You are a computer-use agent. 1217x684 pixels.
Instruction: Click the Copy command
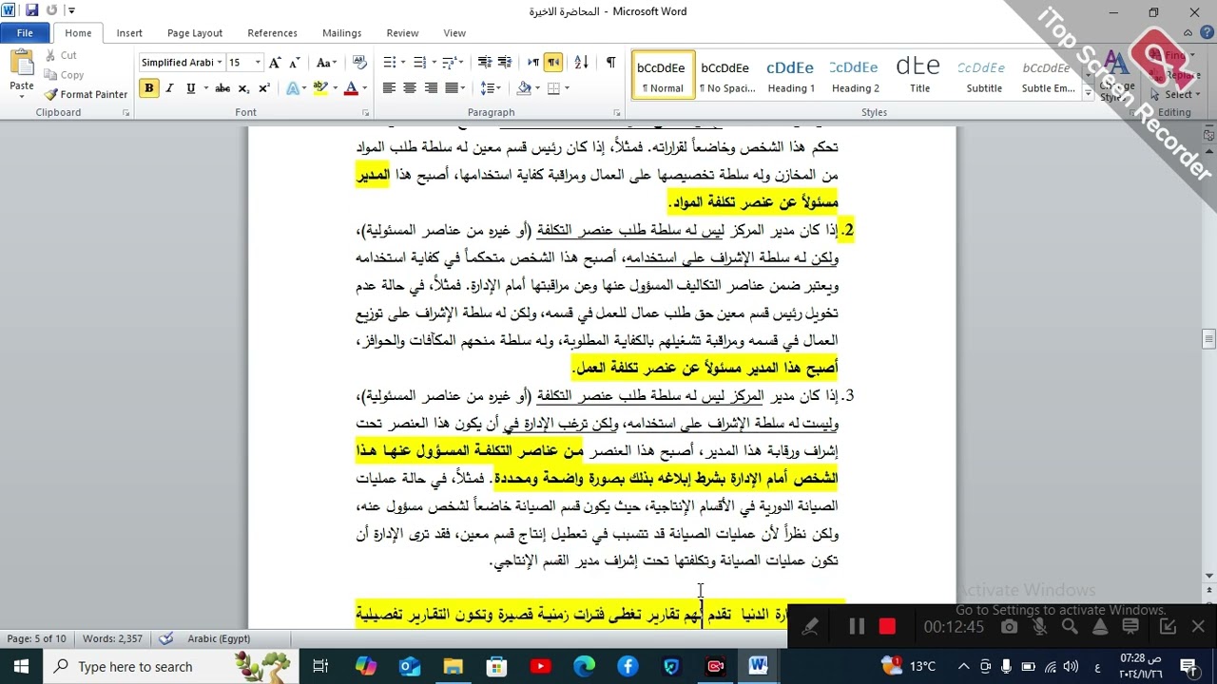pos(64,75)
